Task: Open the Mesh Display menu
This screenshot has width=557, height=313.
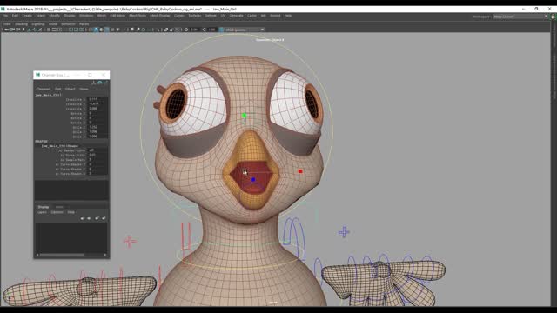Action: coord(160,16)
